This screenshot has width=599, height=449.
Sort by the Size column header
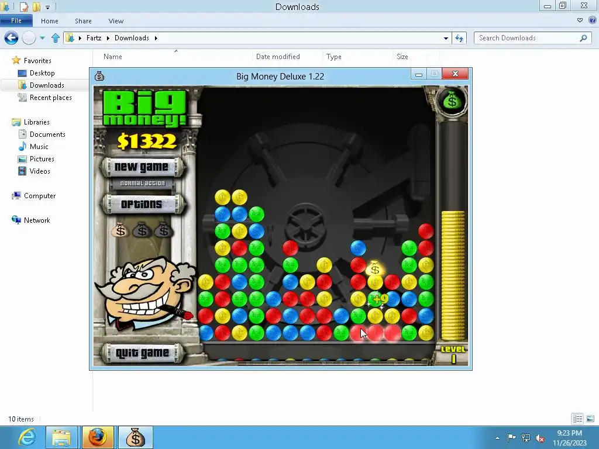(x=402, y=57)
